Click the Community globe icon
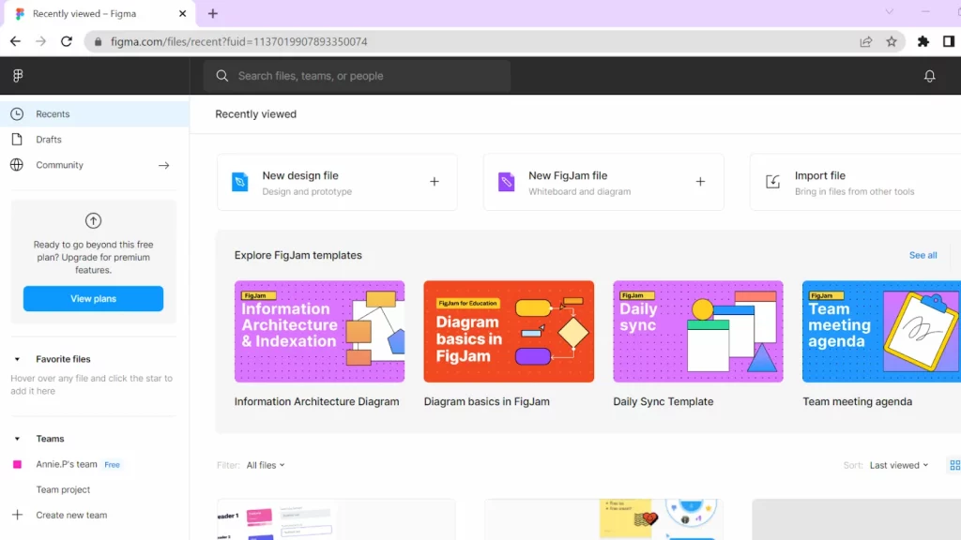 (x=17, y=165)
